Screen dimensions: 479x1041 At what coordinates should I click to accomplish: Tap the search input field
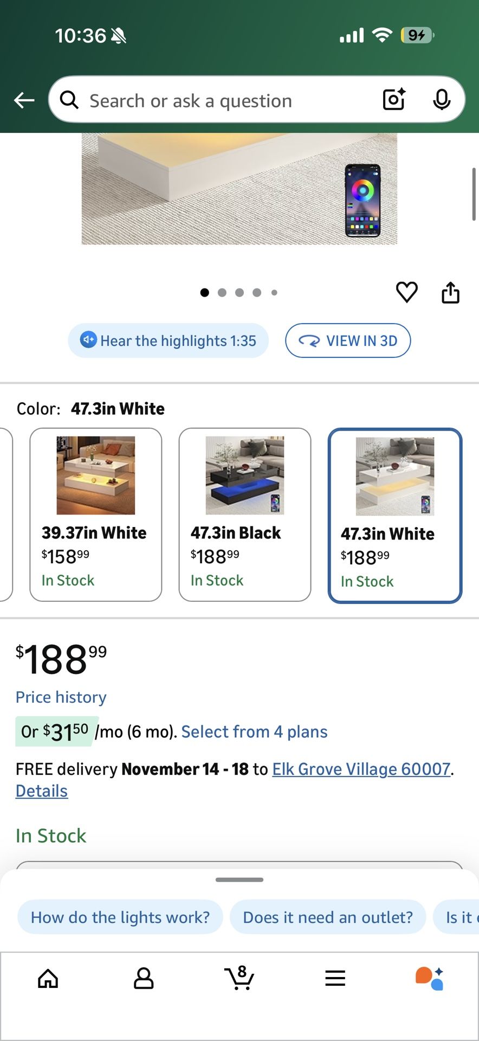point(217,100)
